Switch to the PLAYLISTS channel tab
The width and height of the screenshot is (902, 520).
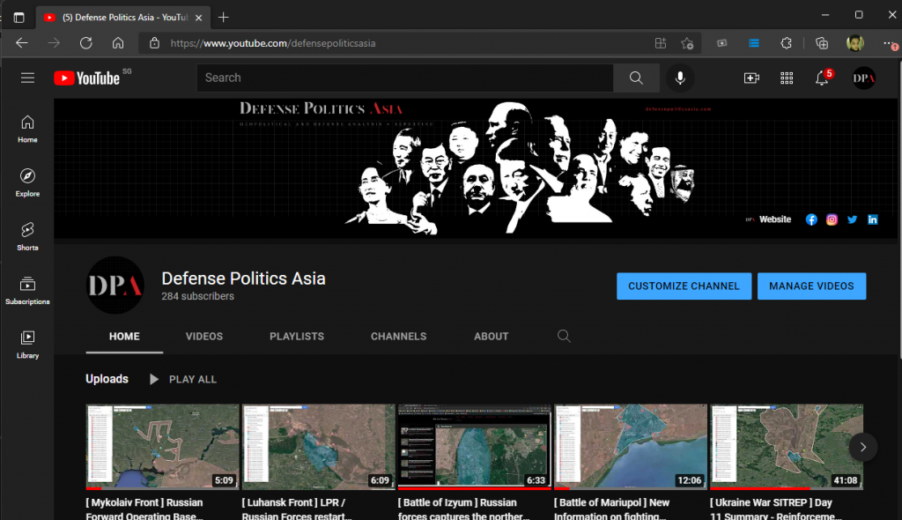coord(297,337)
